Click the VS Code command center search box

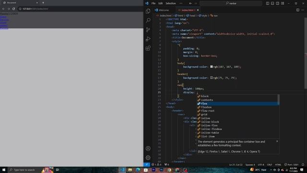(x=231, y=3)
